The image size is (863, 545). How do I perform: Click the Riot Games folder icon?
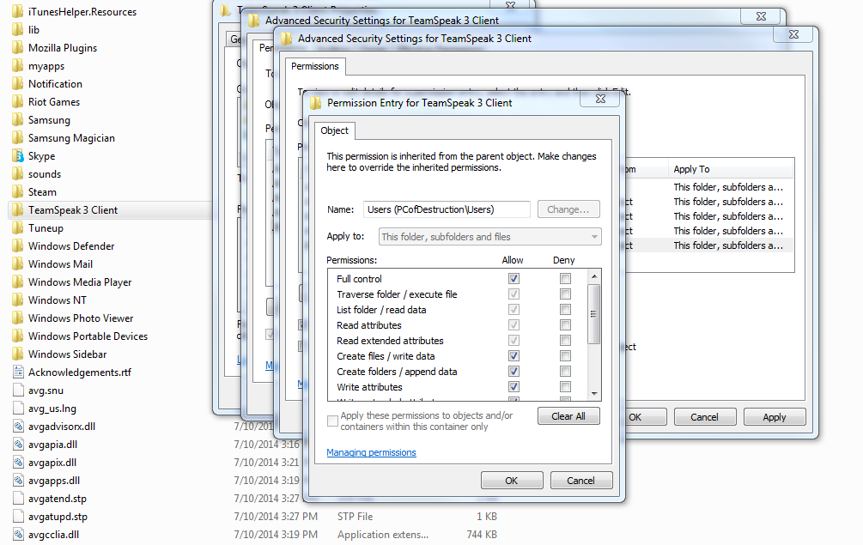[x=18, y=102]
